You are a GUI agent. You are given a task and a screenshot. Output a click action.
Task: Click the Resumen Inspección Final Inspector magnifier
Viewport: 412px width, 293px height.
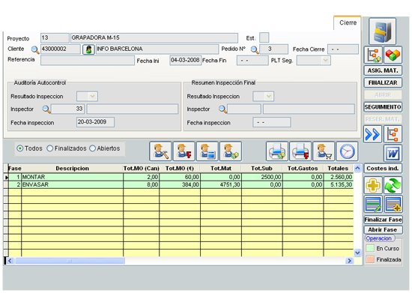222,109
